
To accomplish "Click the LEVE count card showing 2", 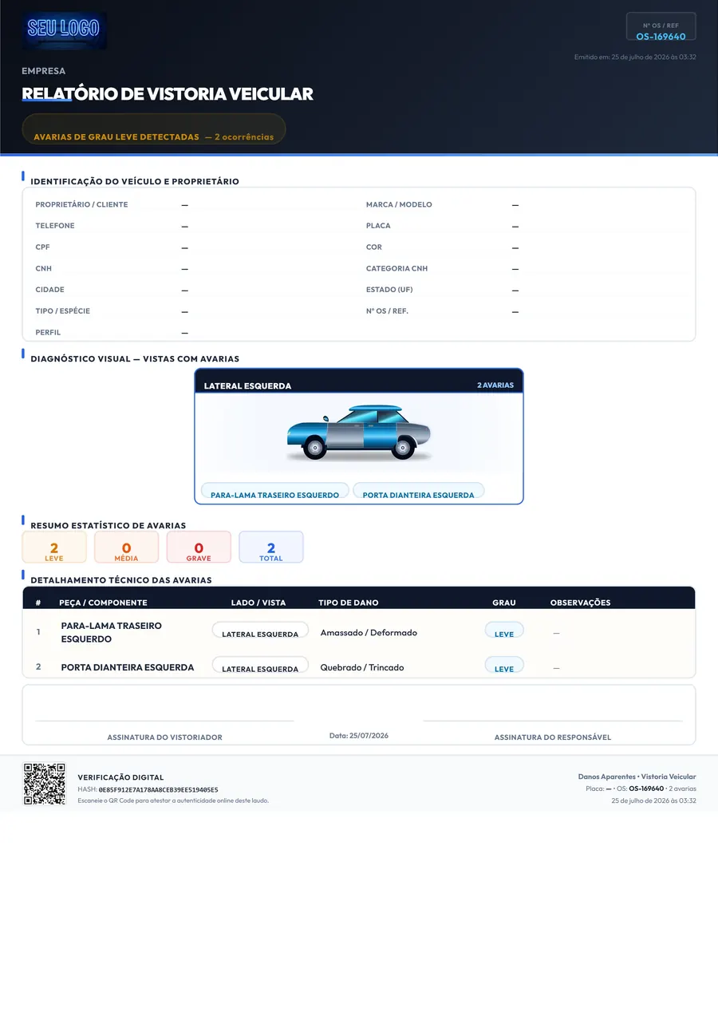I will tap(54, 548).
